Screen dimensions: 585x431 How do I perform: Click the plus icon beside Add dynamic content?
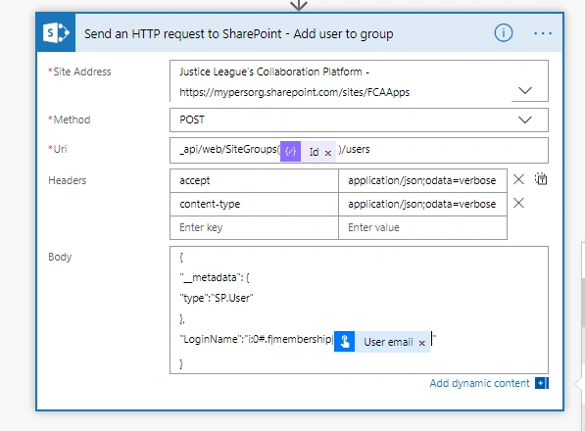coord(541,383)
